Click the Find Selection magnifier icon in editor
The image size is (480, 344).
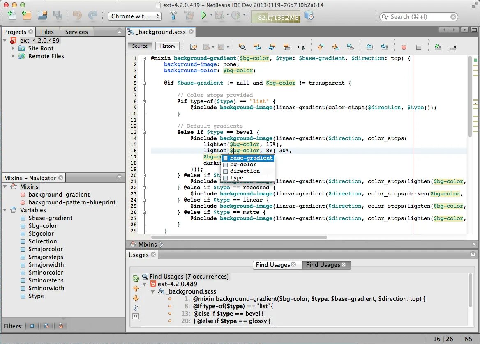pyautogui.click(x=242, y=47)
